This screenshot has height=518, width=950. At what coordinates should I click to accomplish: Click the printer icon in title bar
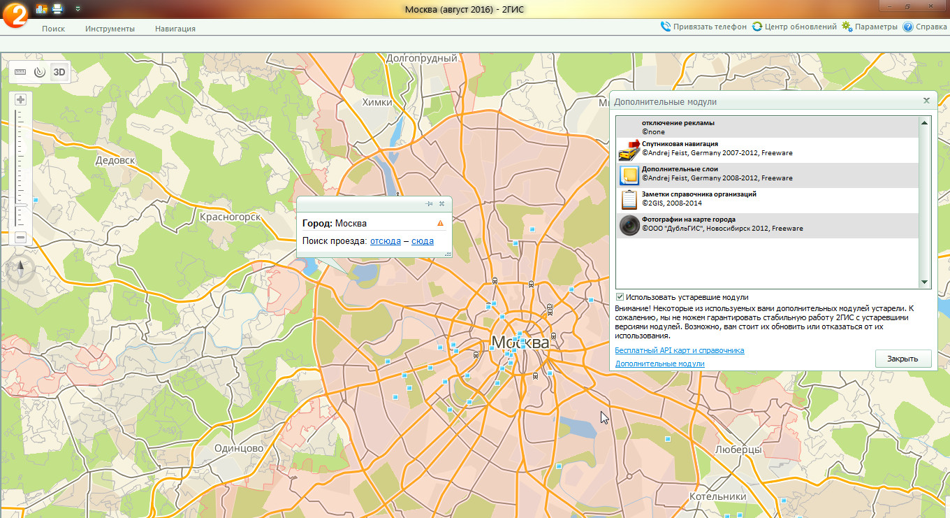coord(57,9)
